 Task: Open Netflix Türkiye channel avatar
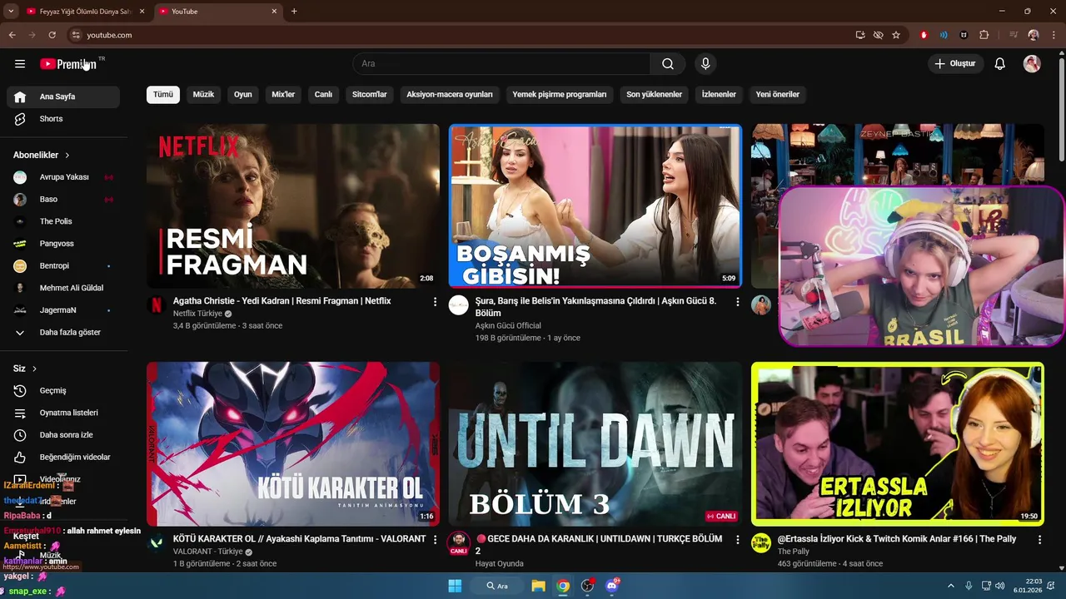click(157, 305)
